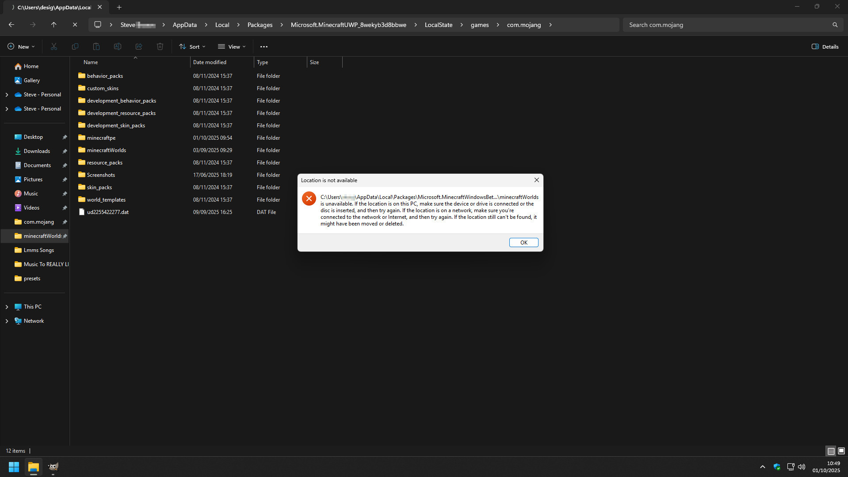
Task: Click the Share icon in toolbar
Action: (x=139, y=46)
